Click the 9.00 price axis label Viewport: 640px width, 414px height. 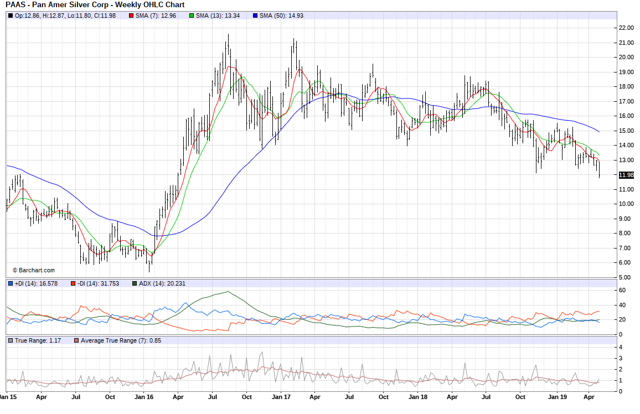point(624,219)
